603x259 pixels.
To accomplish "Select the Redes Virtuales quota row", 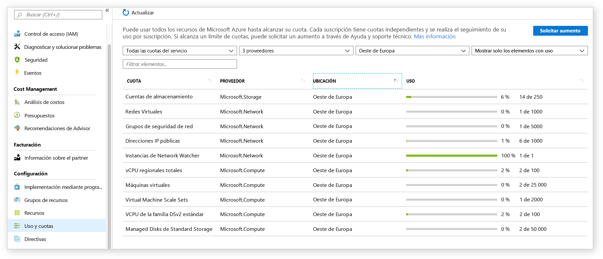I will click(x=355, y=111).
